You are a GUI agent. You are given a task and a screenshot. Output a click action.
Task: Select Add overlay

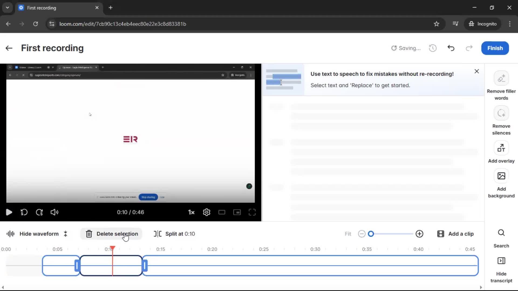(x=501, y=152)
